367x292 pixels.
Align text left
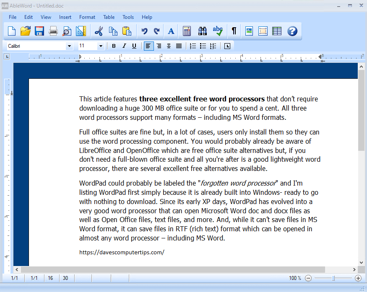point(148,46)
